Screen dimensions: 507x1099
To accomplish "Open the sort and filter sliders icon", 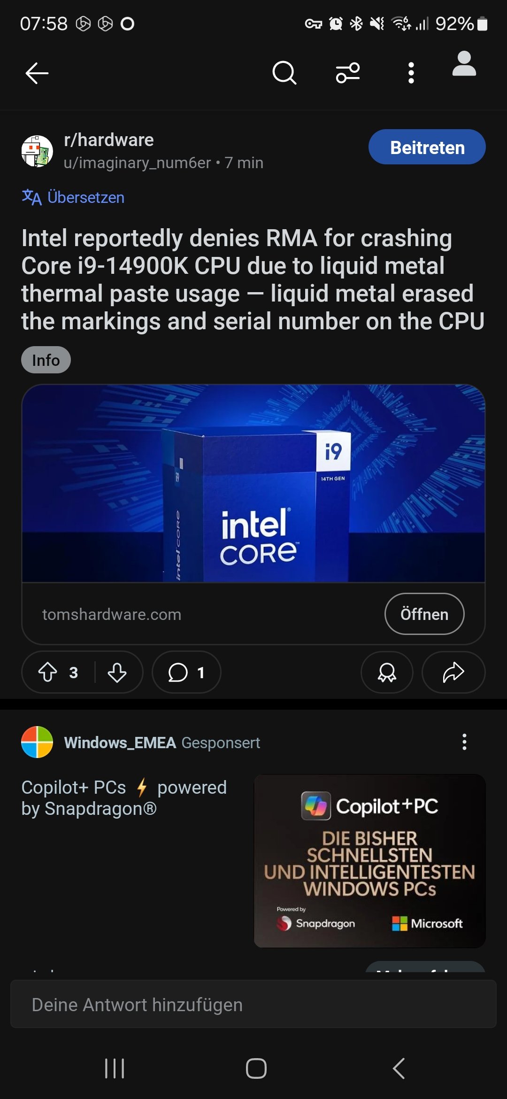I will [348, 73].
